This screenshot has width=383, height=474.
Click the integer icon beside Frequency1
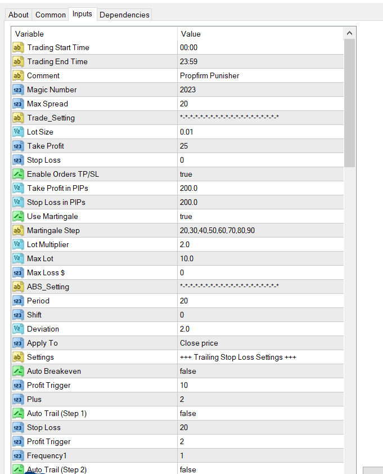coord(18,455)
